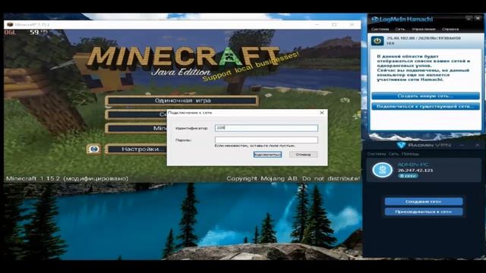Screen dimensions: 486x273
Task: Click the Minecraft window title bar icon
Action: click(x=10, y=24)
